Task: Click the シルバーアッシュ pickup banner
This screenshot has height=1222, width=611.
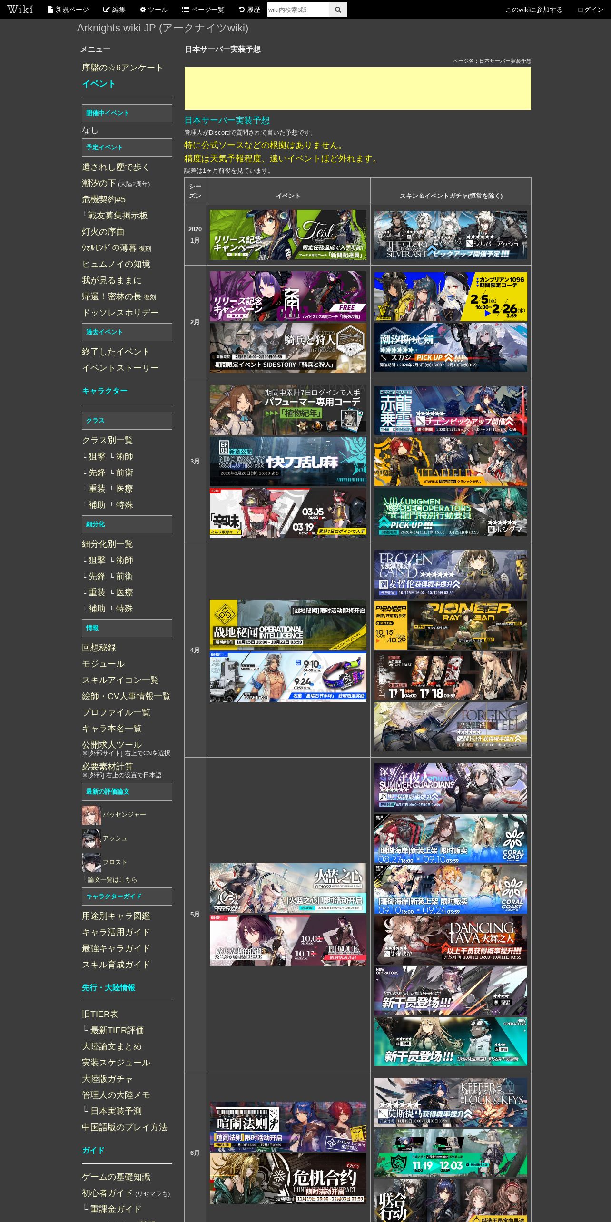Action: point(451,235)
